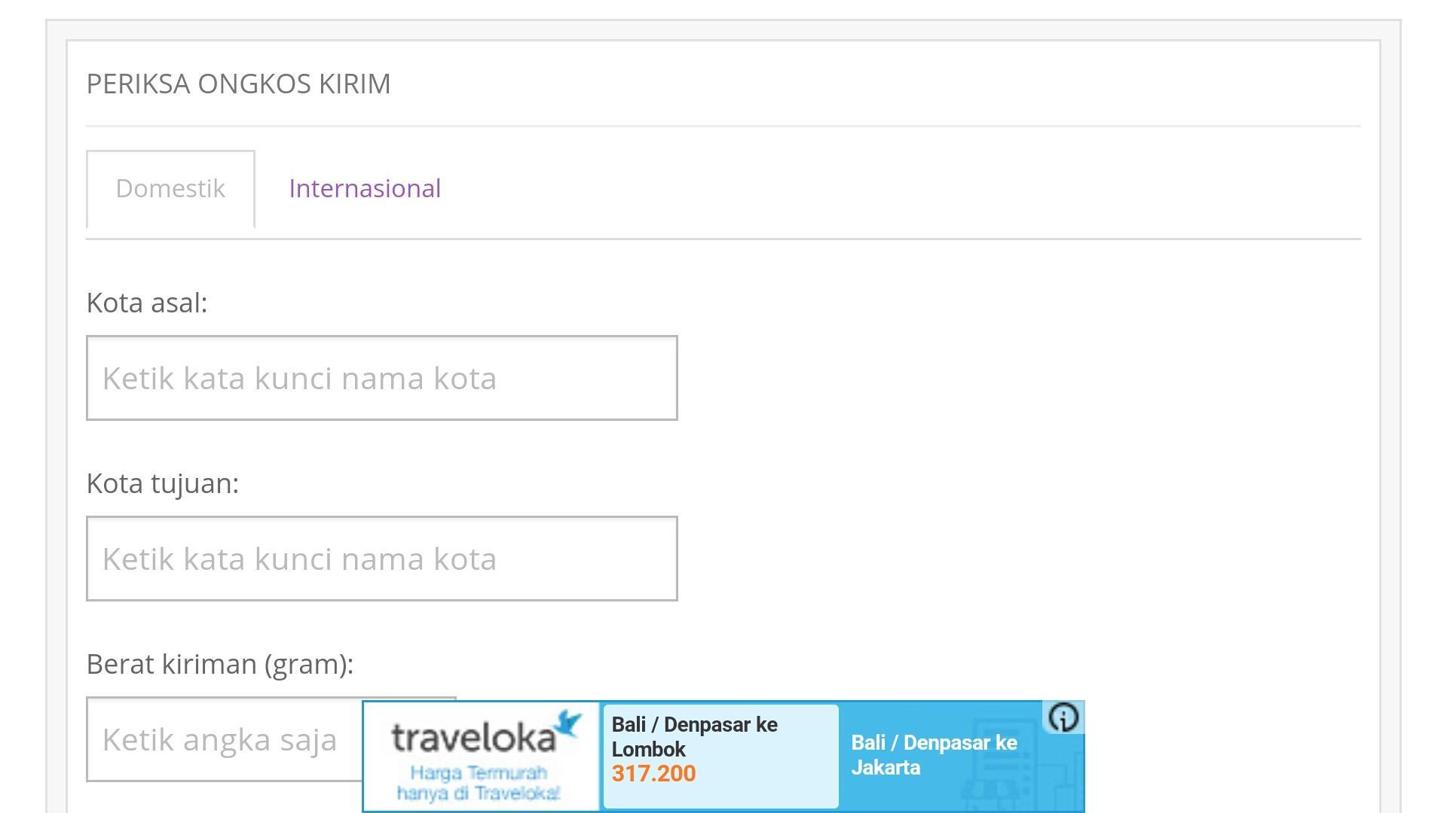Click the "Kota tujuan:" label
Image resolution: width=1447 pixels, height=813 pixels.
pos(163,483)
